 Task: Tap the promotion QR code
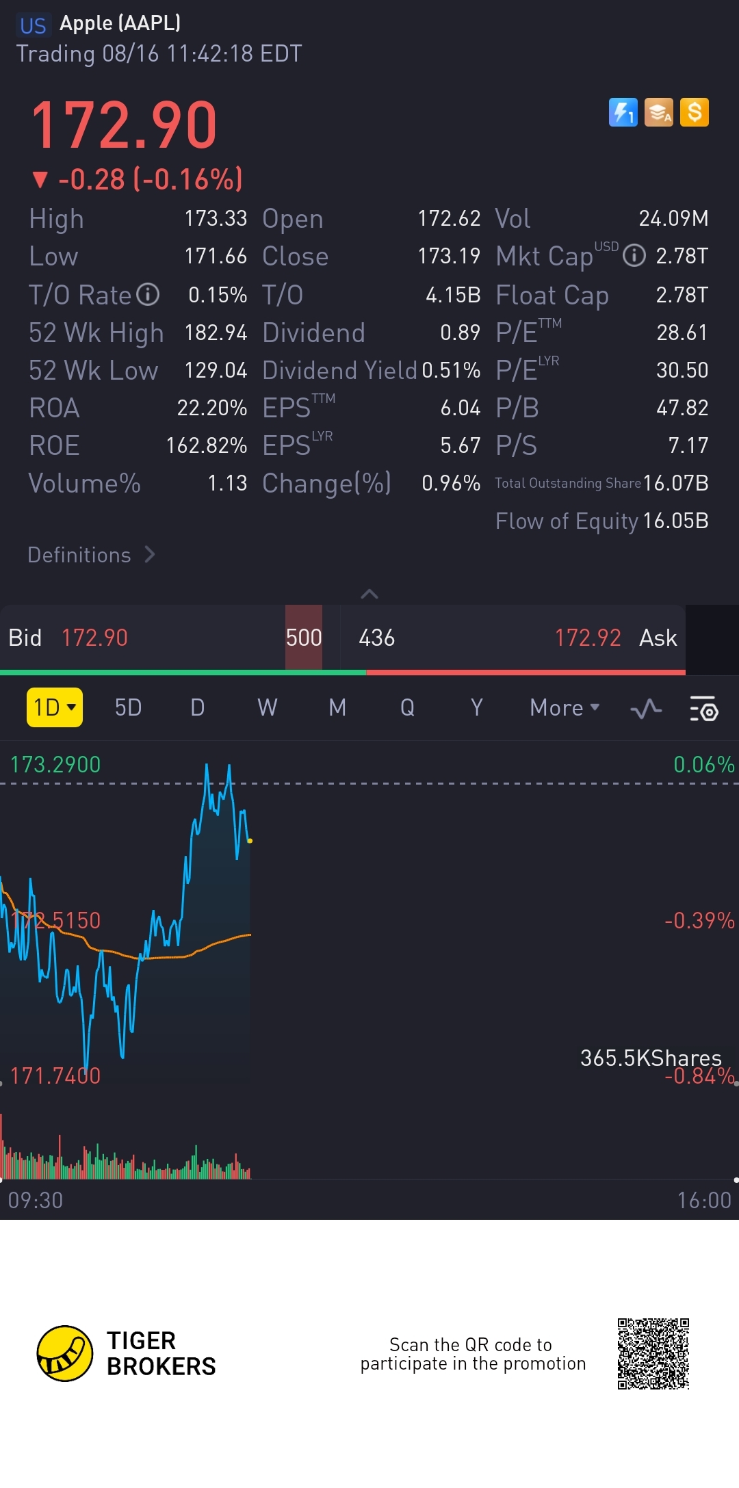click(653, 1353)
